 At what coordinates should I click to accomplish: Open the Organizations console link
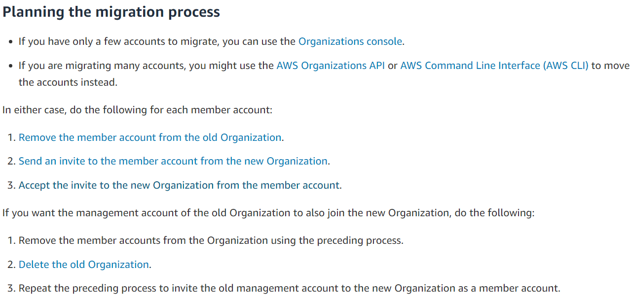(350, 41)
